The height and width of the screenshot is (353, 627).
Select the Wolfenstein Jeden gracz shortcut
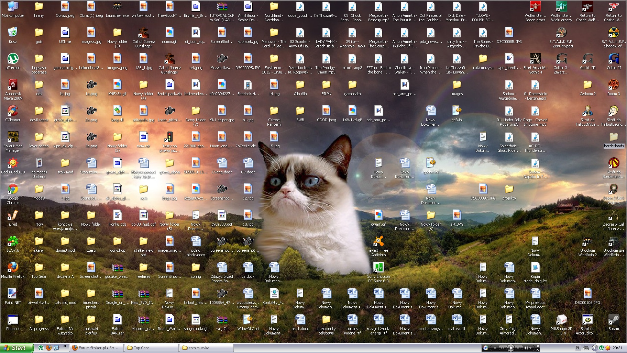click(x=535, y=11)
